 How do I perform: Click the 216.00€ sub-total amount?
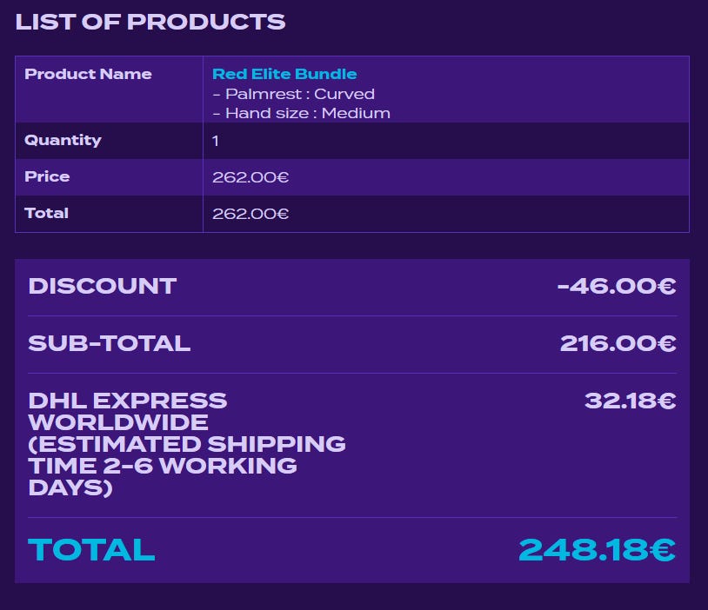pos(618,343)
